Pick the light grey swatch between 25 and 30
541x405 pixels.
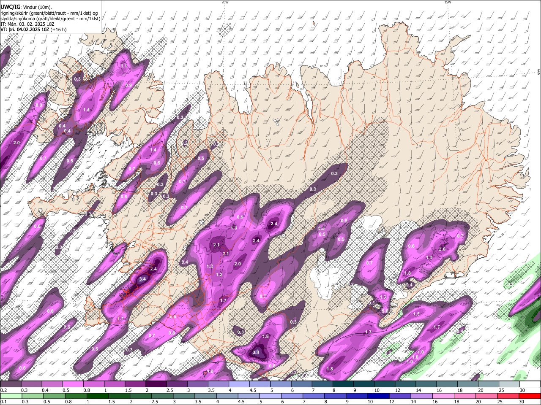tap(509, 384)
